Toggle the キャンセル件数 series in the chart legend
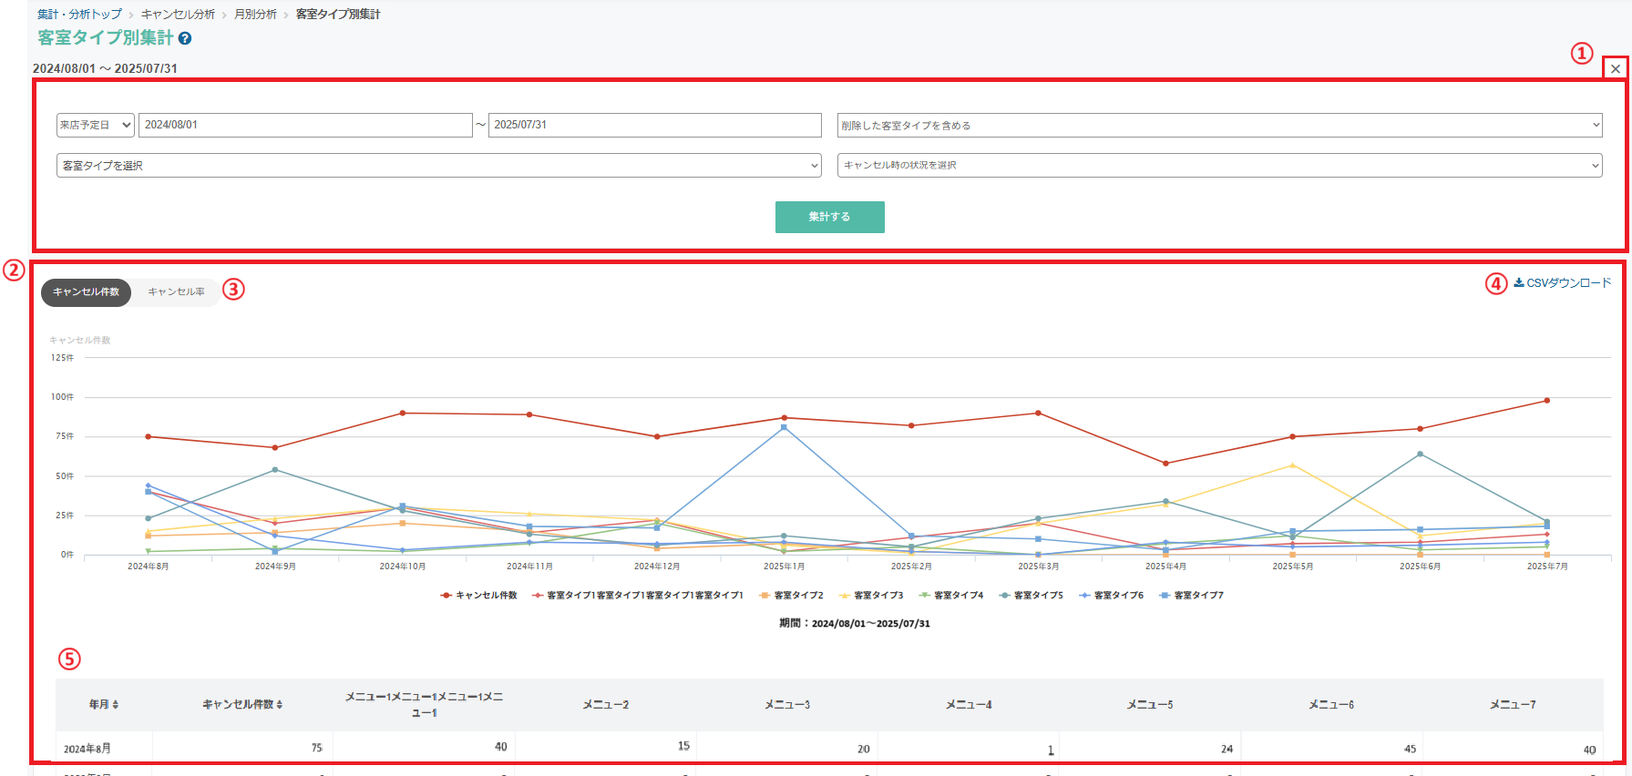Image resolution: width=1632 pixels, height=776 pixels. coord(478,595)
